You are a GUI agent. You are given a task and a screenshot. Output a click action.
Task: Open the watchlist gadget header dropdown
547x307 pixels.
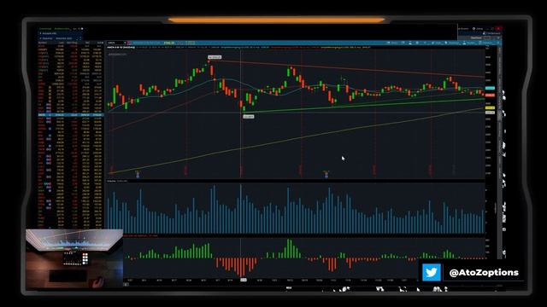point(60,38)
